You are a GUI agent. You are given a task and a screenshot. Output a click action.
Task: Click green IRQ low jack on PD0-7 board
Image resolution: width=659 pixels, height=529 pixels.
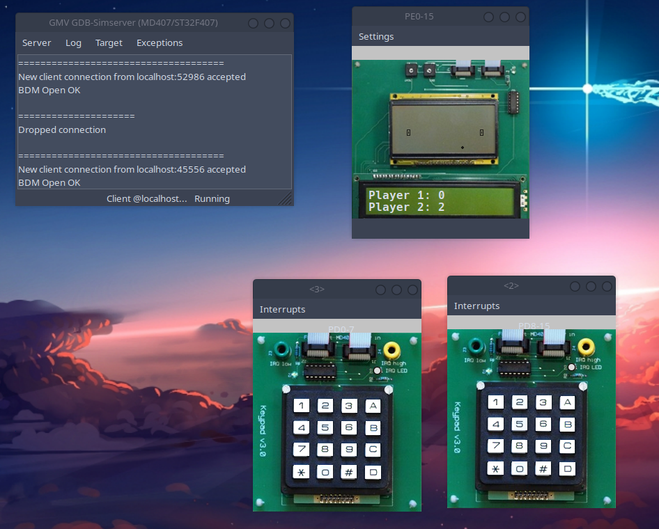pyautogui.click(x=281, y=349)
